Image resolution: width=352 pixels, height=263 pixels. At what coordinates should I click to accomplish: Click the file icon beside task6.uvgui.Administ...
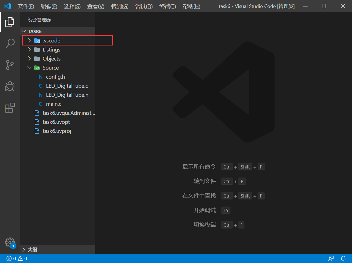37,113
